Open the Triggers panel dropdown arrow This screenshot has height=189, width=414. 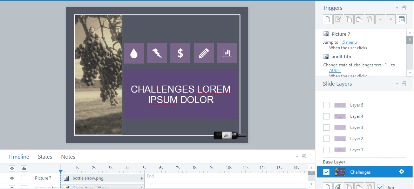397,8
